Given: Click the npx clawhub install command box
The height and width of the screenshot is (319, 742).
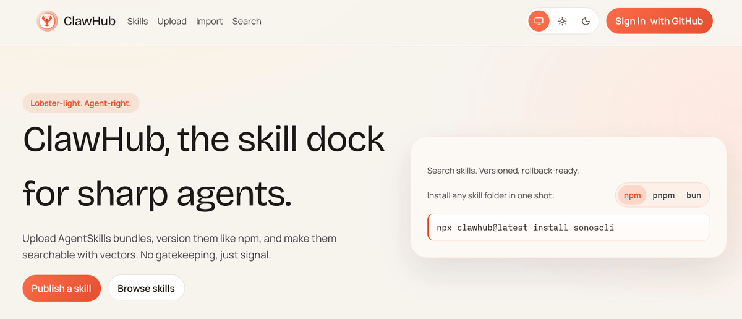Looking at the screenshot, I should pos(568,228).
